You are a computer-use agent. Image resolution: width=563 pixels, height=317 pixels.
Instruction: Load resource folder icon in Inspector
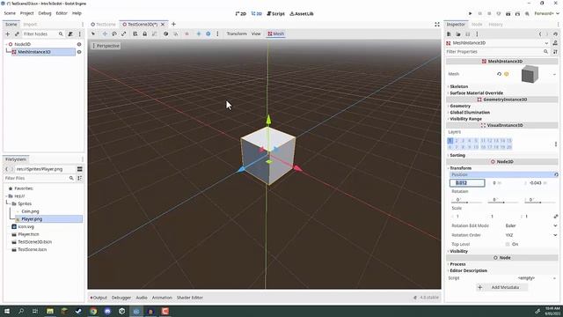[x=458, y=34]
